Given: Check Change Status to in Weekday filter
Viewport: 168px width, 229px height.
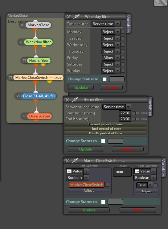Looking at the screenshot, I should pyautogui.click(x=104, y=79).
